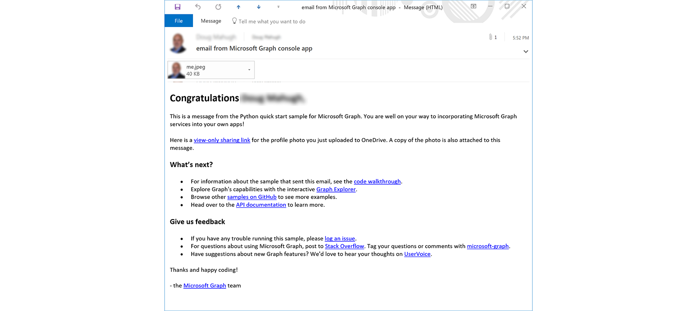Click the sender profile photo

tap(178, 43)
